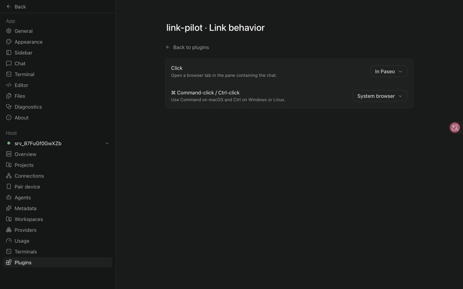
Task: Click "Use Command on macOS" description text
Action: [228, 100]
